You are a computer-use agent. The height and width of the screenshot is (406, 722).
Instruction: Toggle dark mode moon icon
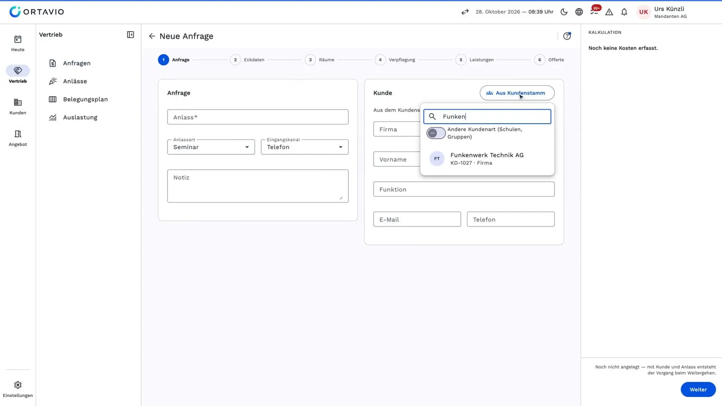pyautogui.click(x=564, y=12)
